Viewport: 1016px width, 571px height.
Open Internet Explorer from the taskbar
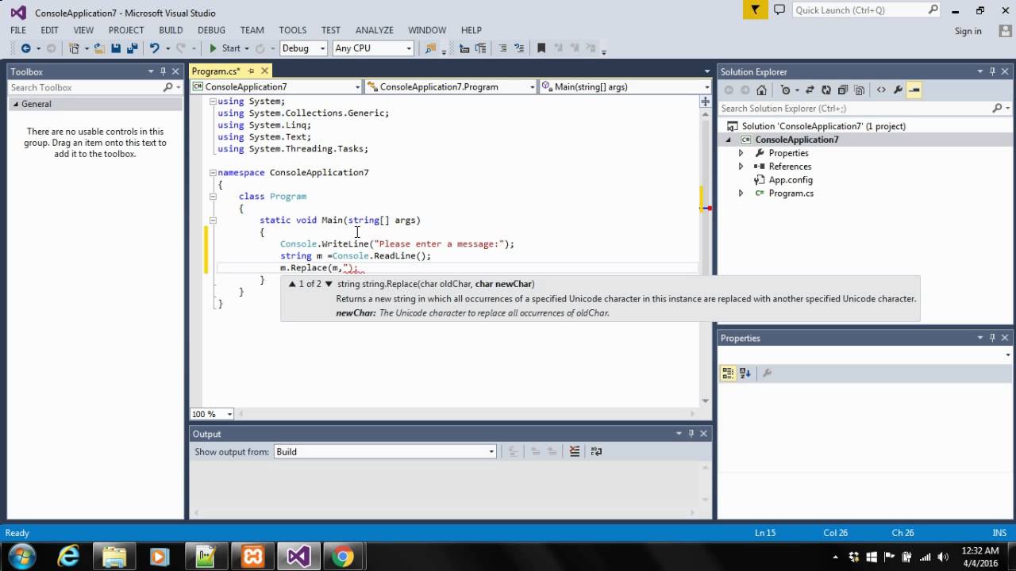69,557
